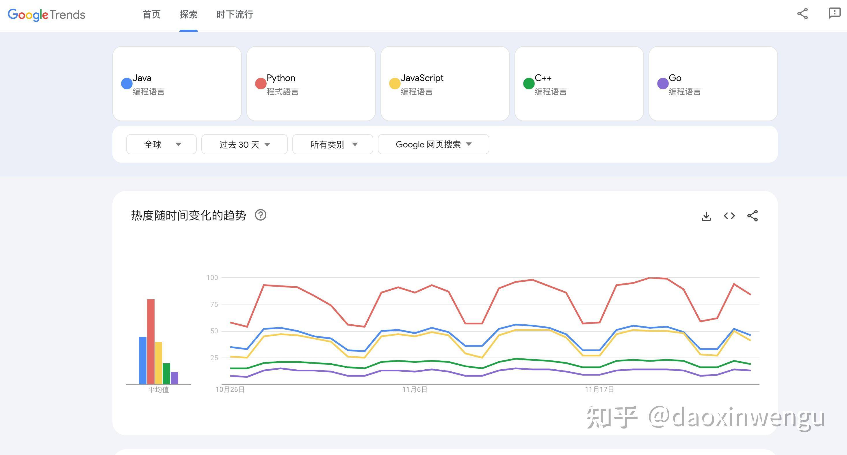Open the send feedback icon in the header

coord(835,14)
